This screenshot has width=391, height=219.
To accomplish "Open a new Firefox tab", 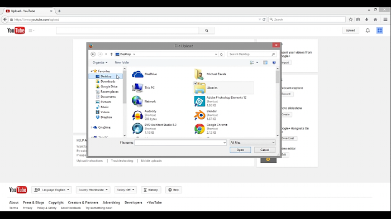I will coord(59,11).
